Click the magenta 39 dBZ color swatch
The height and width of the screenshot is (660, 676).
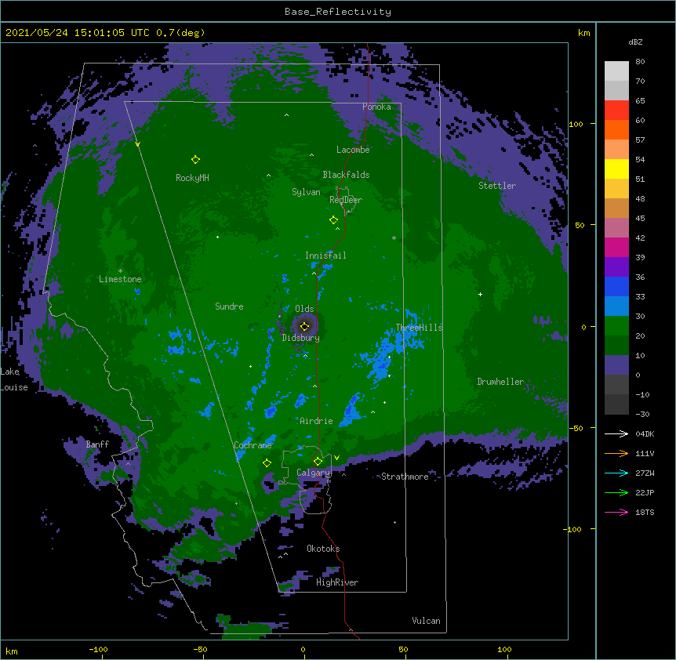pos(616,247)
